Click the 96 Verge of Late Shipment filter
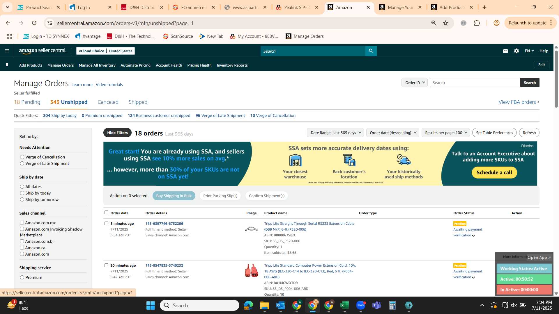Screen dimensions: 559x314 pyautogui.click(x=220, y=115)
